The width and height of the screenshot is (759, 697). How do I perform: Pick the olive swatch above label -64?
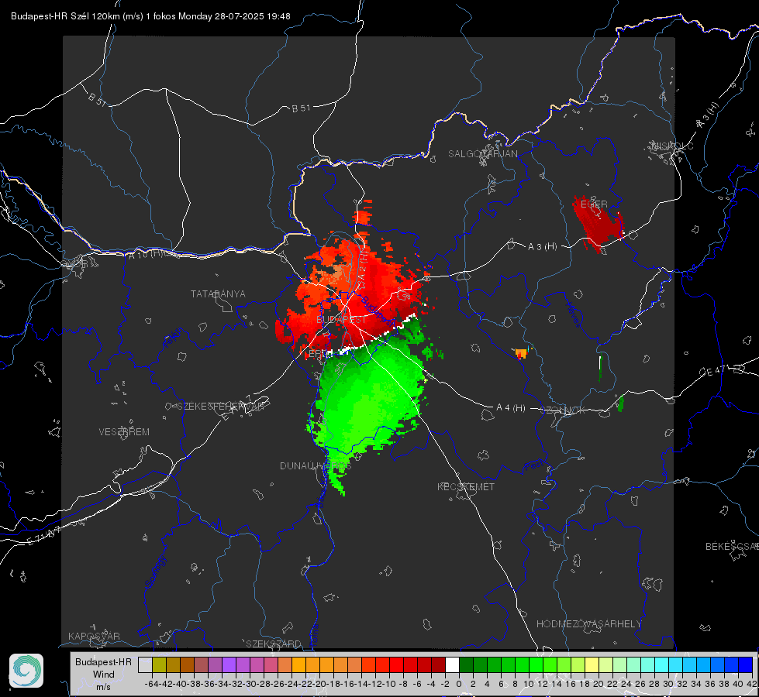(x=159, y=664)
